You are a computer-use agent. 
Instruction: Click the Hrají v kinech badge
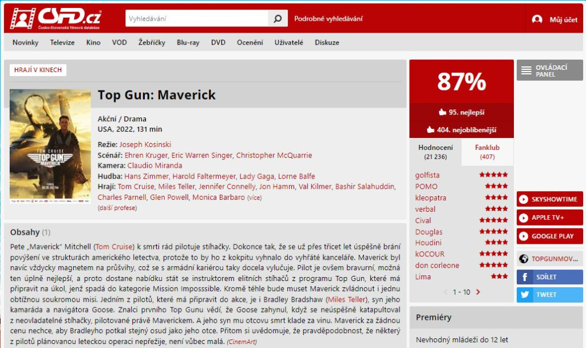tap(38, 70)
